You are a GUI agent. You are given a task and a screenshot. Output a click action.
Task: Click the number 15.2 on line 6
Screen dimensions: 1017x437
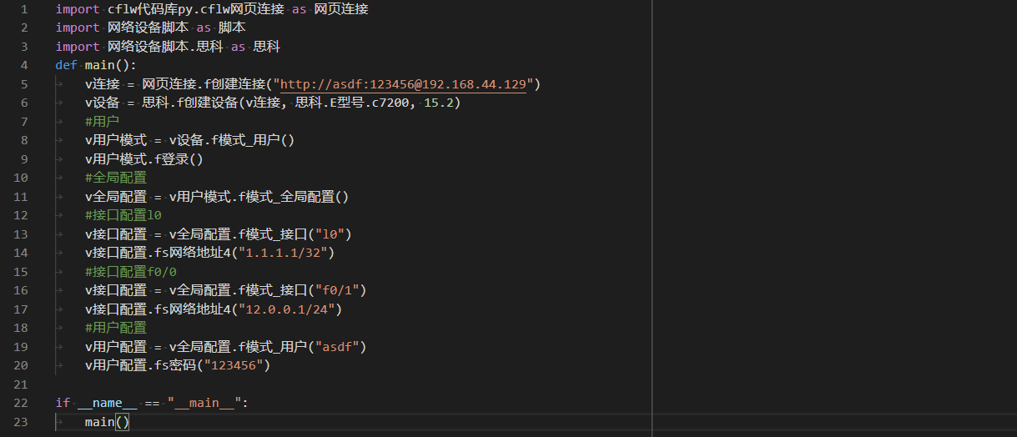pyautogui.click(x=438, y=103)
